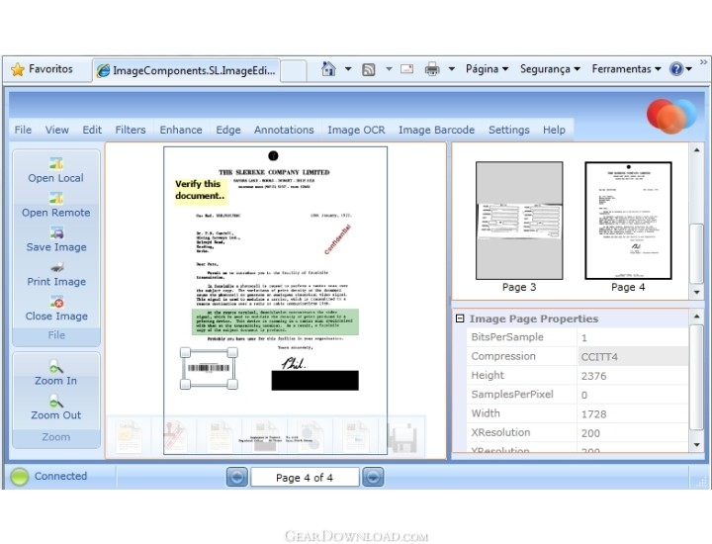Go to previous page arrow button

pyautogui.click(x=237, y=478)
